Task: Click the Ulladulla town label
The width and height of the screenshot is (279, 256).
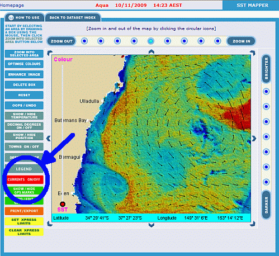Action: click(89, 101)
